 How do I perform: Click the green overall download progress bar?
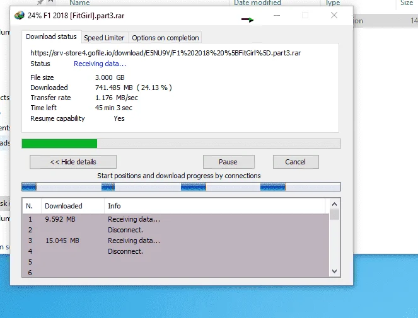point(181,144)
